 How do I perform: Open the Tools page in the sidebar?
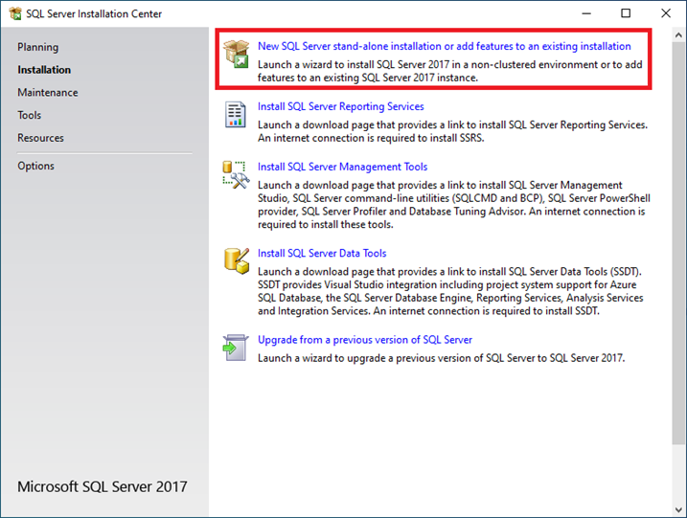pyautogui.click(x=30, y=115)
